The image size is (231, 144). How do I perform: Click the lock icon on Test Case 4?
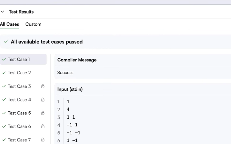(43, 100)
